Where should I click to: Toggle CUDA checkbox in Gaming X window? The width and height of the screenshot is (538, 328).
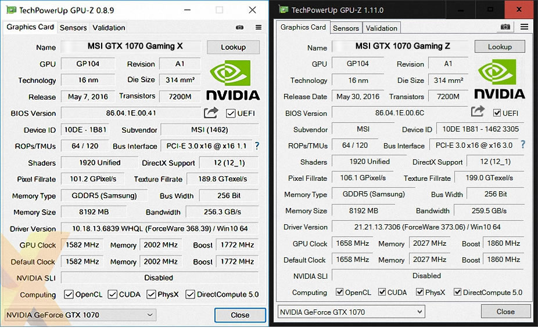coord(112,294)
